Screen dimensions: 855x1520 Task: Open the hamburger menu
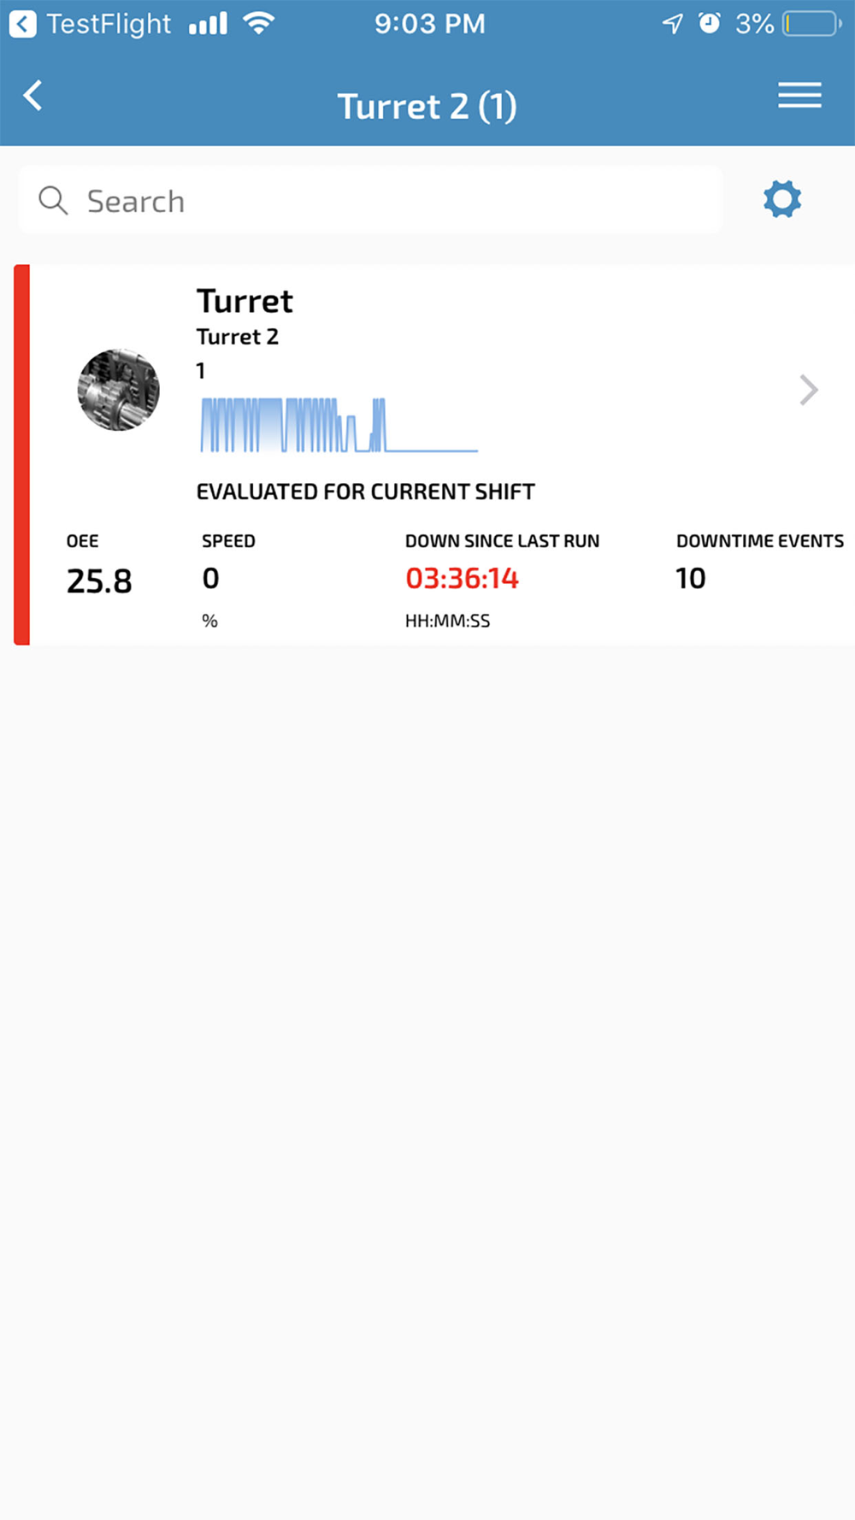[x=799, y=95]
